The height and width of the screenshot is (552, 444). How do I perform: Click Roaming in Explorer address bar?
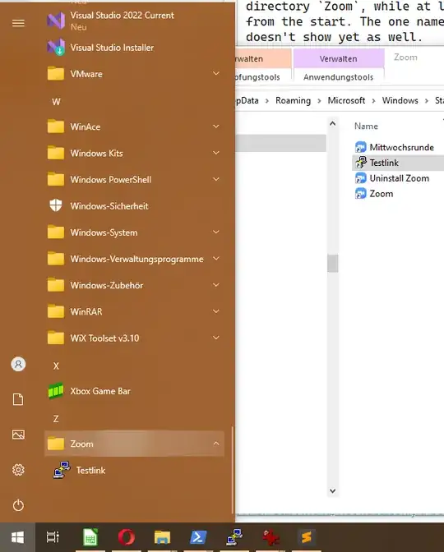click(x=294, y=101)
